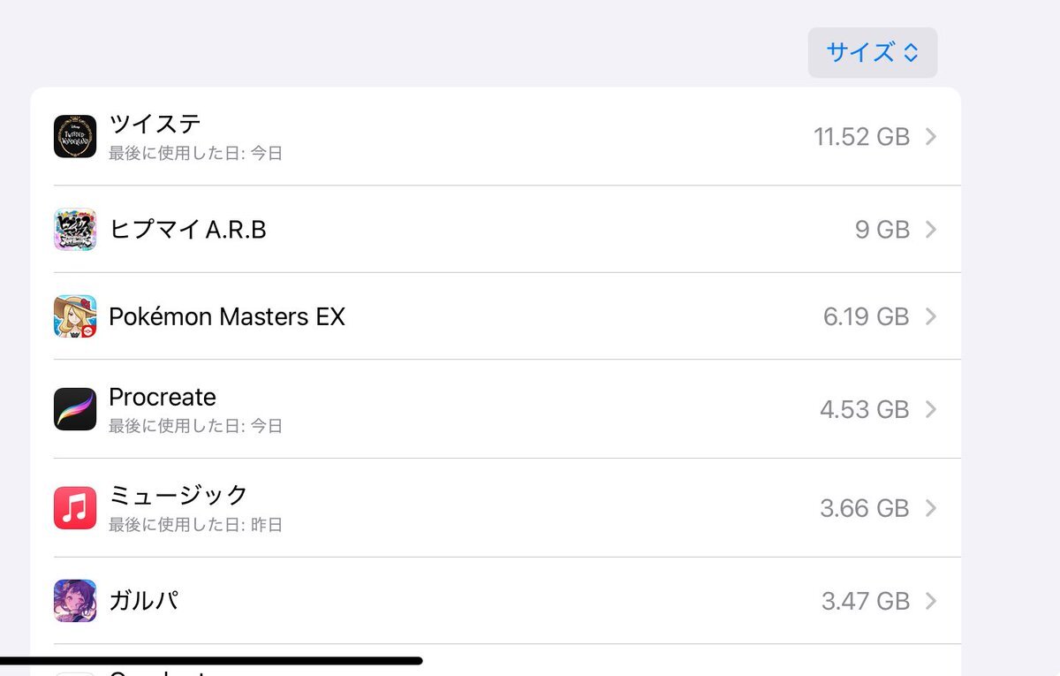The image size is (1060, 676).
Task: Click chevron beside ガルパ 3.47 GB
Action: [930, 601]
